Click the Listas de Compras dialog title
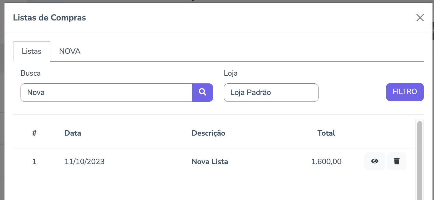 tap(49, 18)
